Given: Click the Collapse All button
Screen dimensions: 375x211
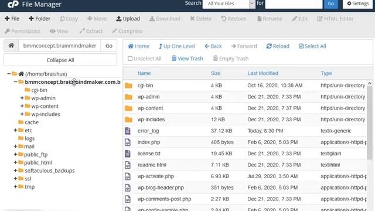Looking at the screenshot, I should click(60, 60).
